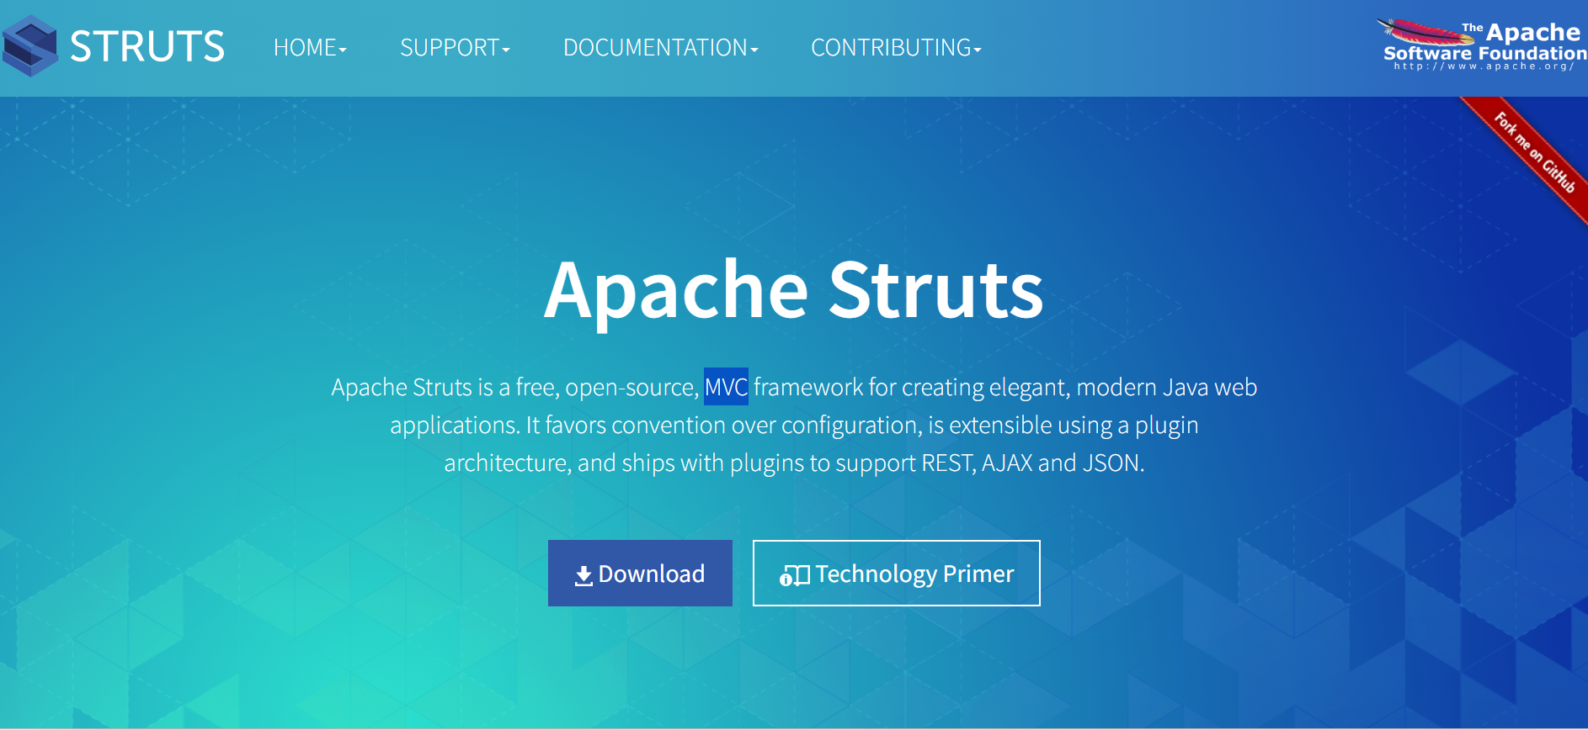Open the HOME menu
Image resolution: width=1588 pixels, height=730 pixels.
pos(305,48)
